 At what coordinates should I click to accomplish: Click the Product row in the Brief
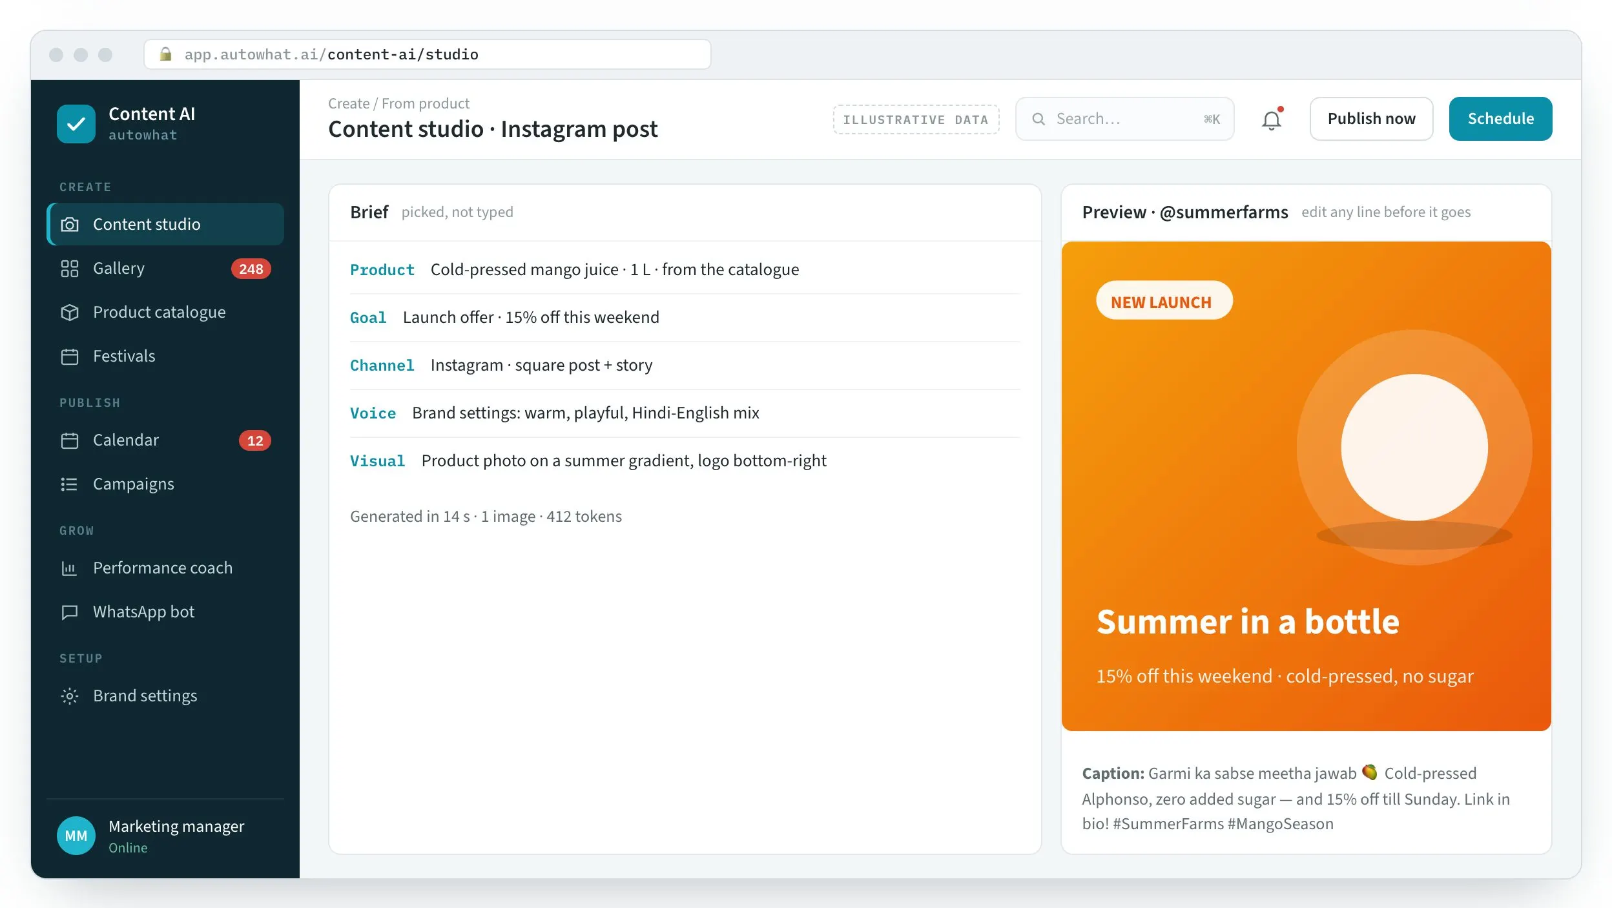(685, 270)
